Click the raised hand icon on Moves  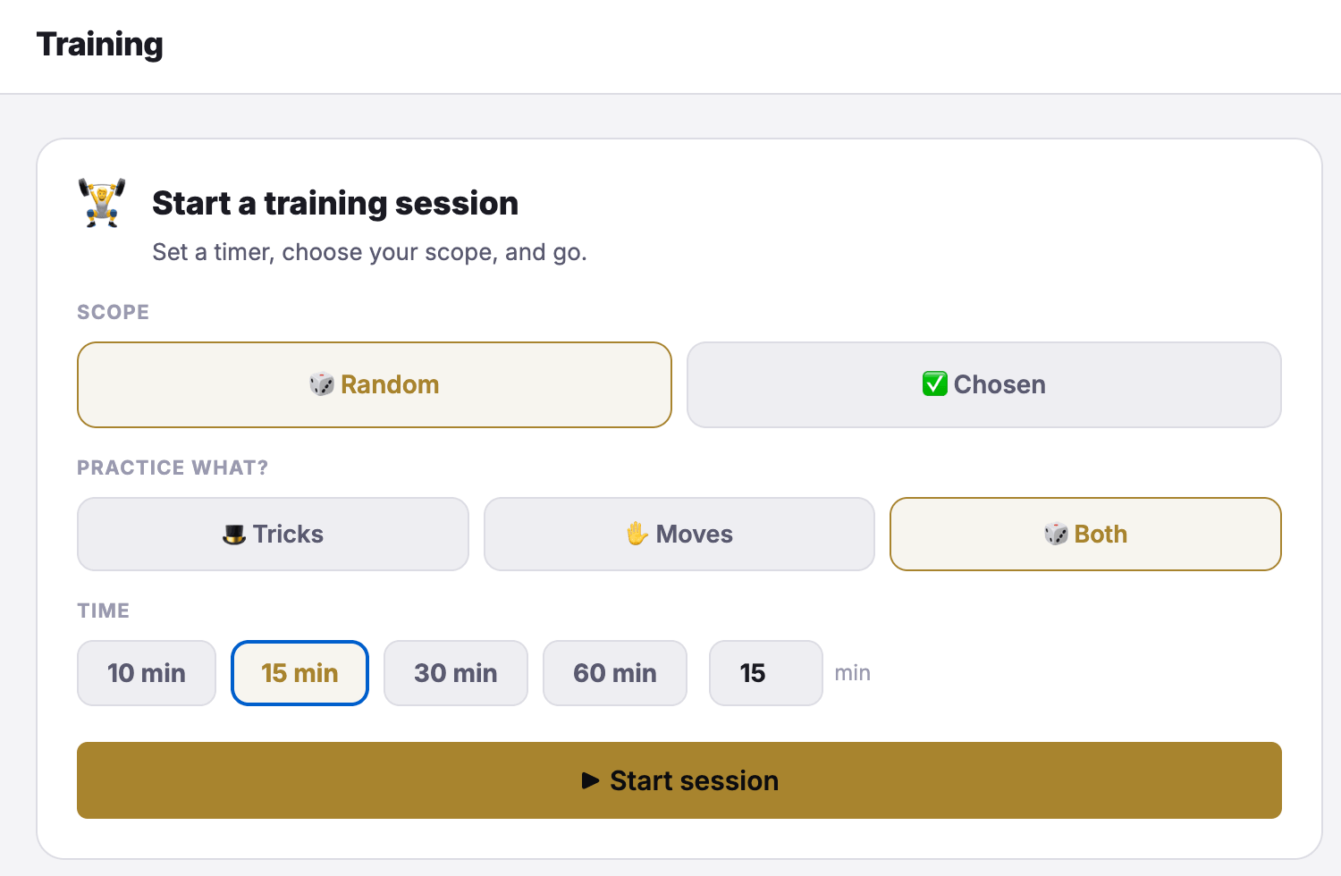[x=637, y=535]
